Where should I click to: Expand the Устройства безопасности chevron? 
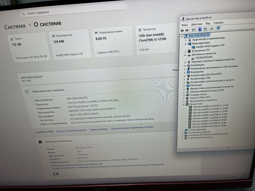[x=182, y=138]
